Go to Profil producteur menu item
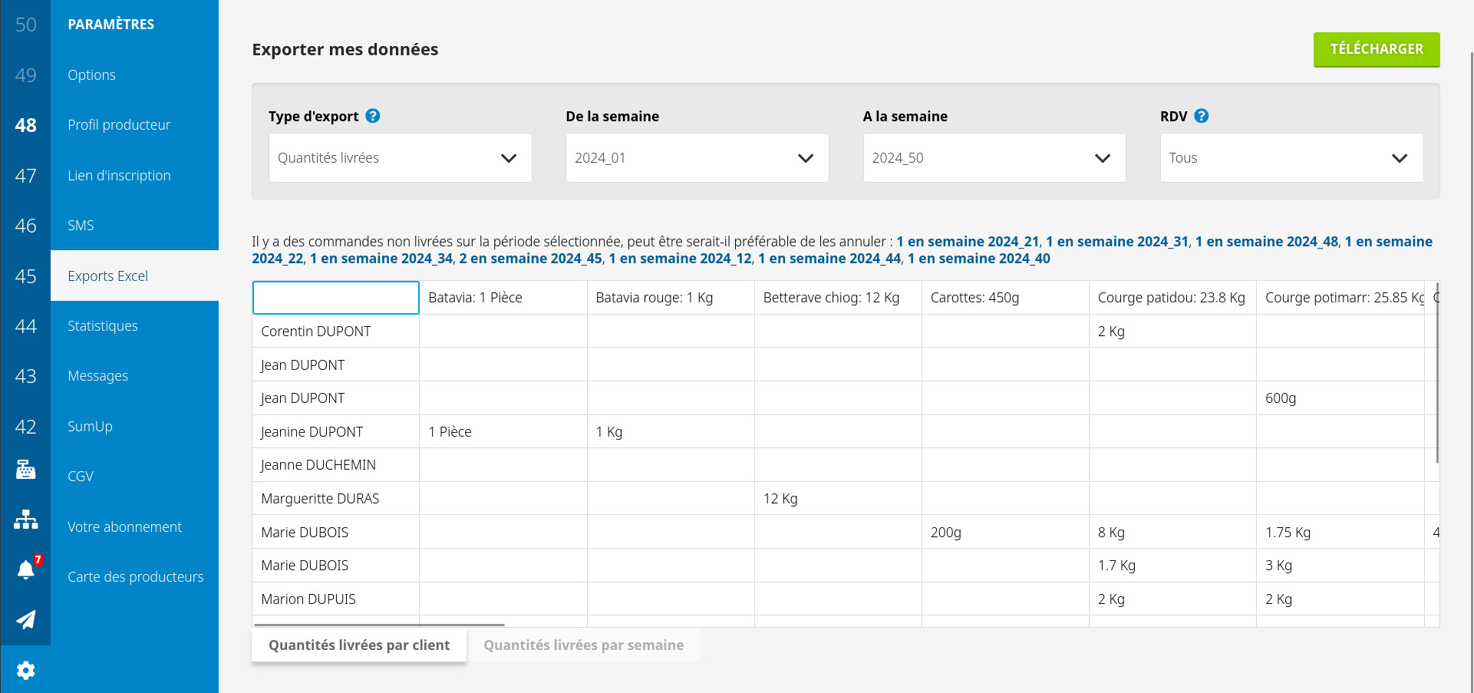 pos(119,125)
